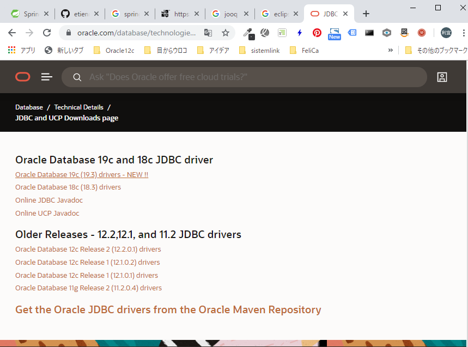Image resolution: width=468 pixels, height=347 pixels.
Task: Click the red round extension icon
Action: (x=422, y=33)
